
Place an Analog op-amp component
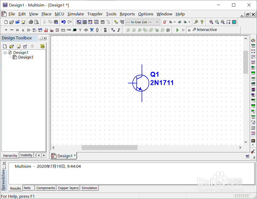tap(29, 30)
